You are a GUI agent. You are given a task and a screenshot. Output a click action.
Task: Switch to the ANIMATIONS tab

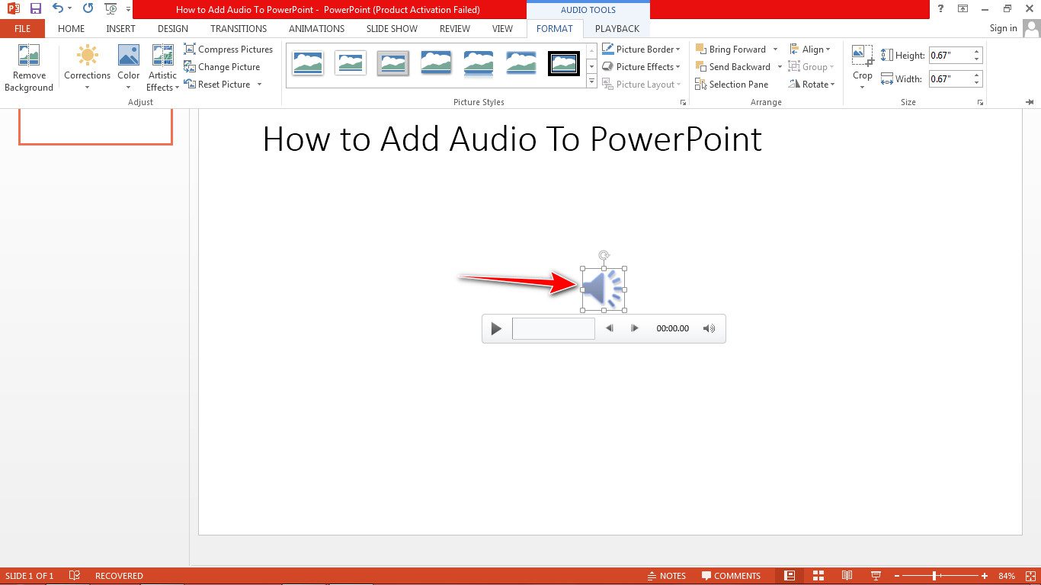[x=317, y=29]
